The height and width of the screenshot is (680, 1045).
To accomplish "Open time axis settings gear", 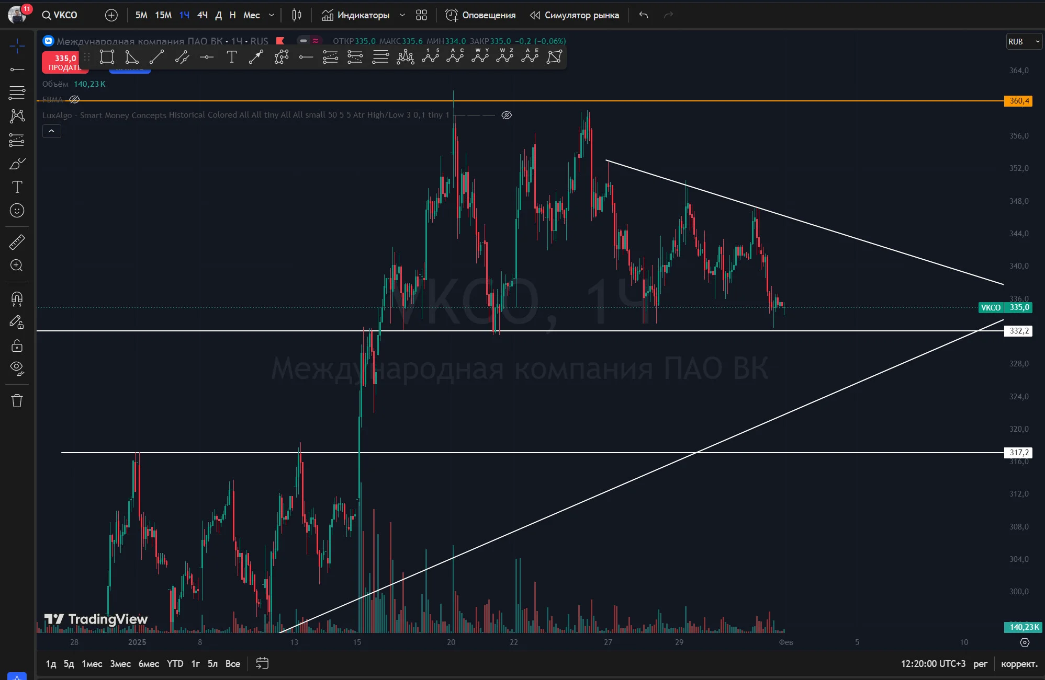I will [x=1025, y=642].
